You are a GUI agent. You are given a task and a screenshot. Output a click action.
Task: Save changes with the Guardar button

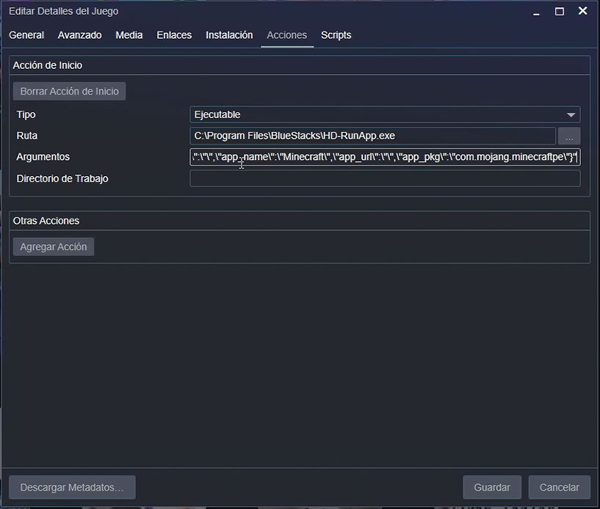[x=492, y=487]
